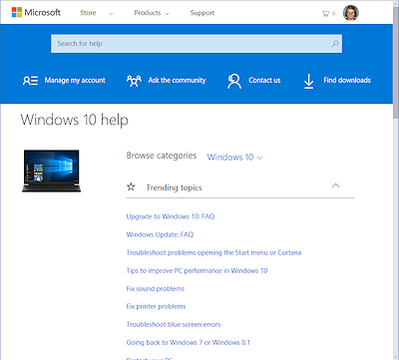Screen dimensions: 399x360
Task: Open the user profile avatar
Action: (x=351, y=13)
